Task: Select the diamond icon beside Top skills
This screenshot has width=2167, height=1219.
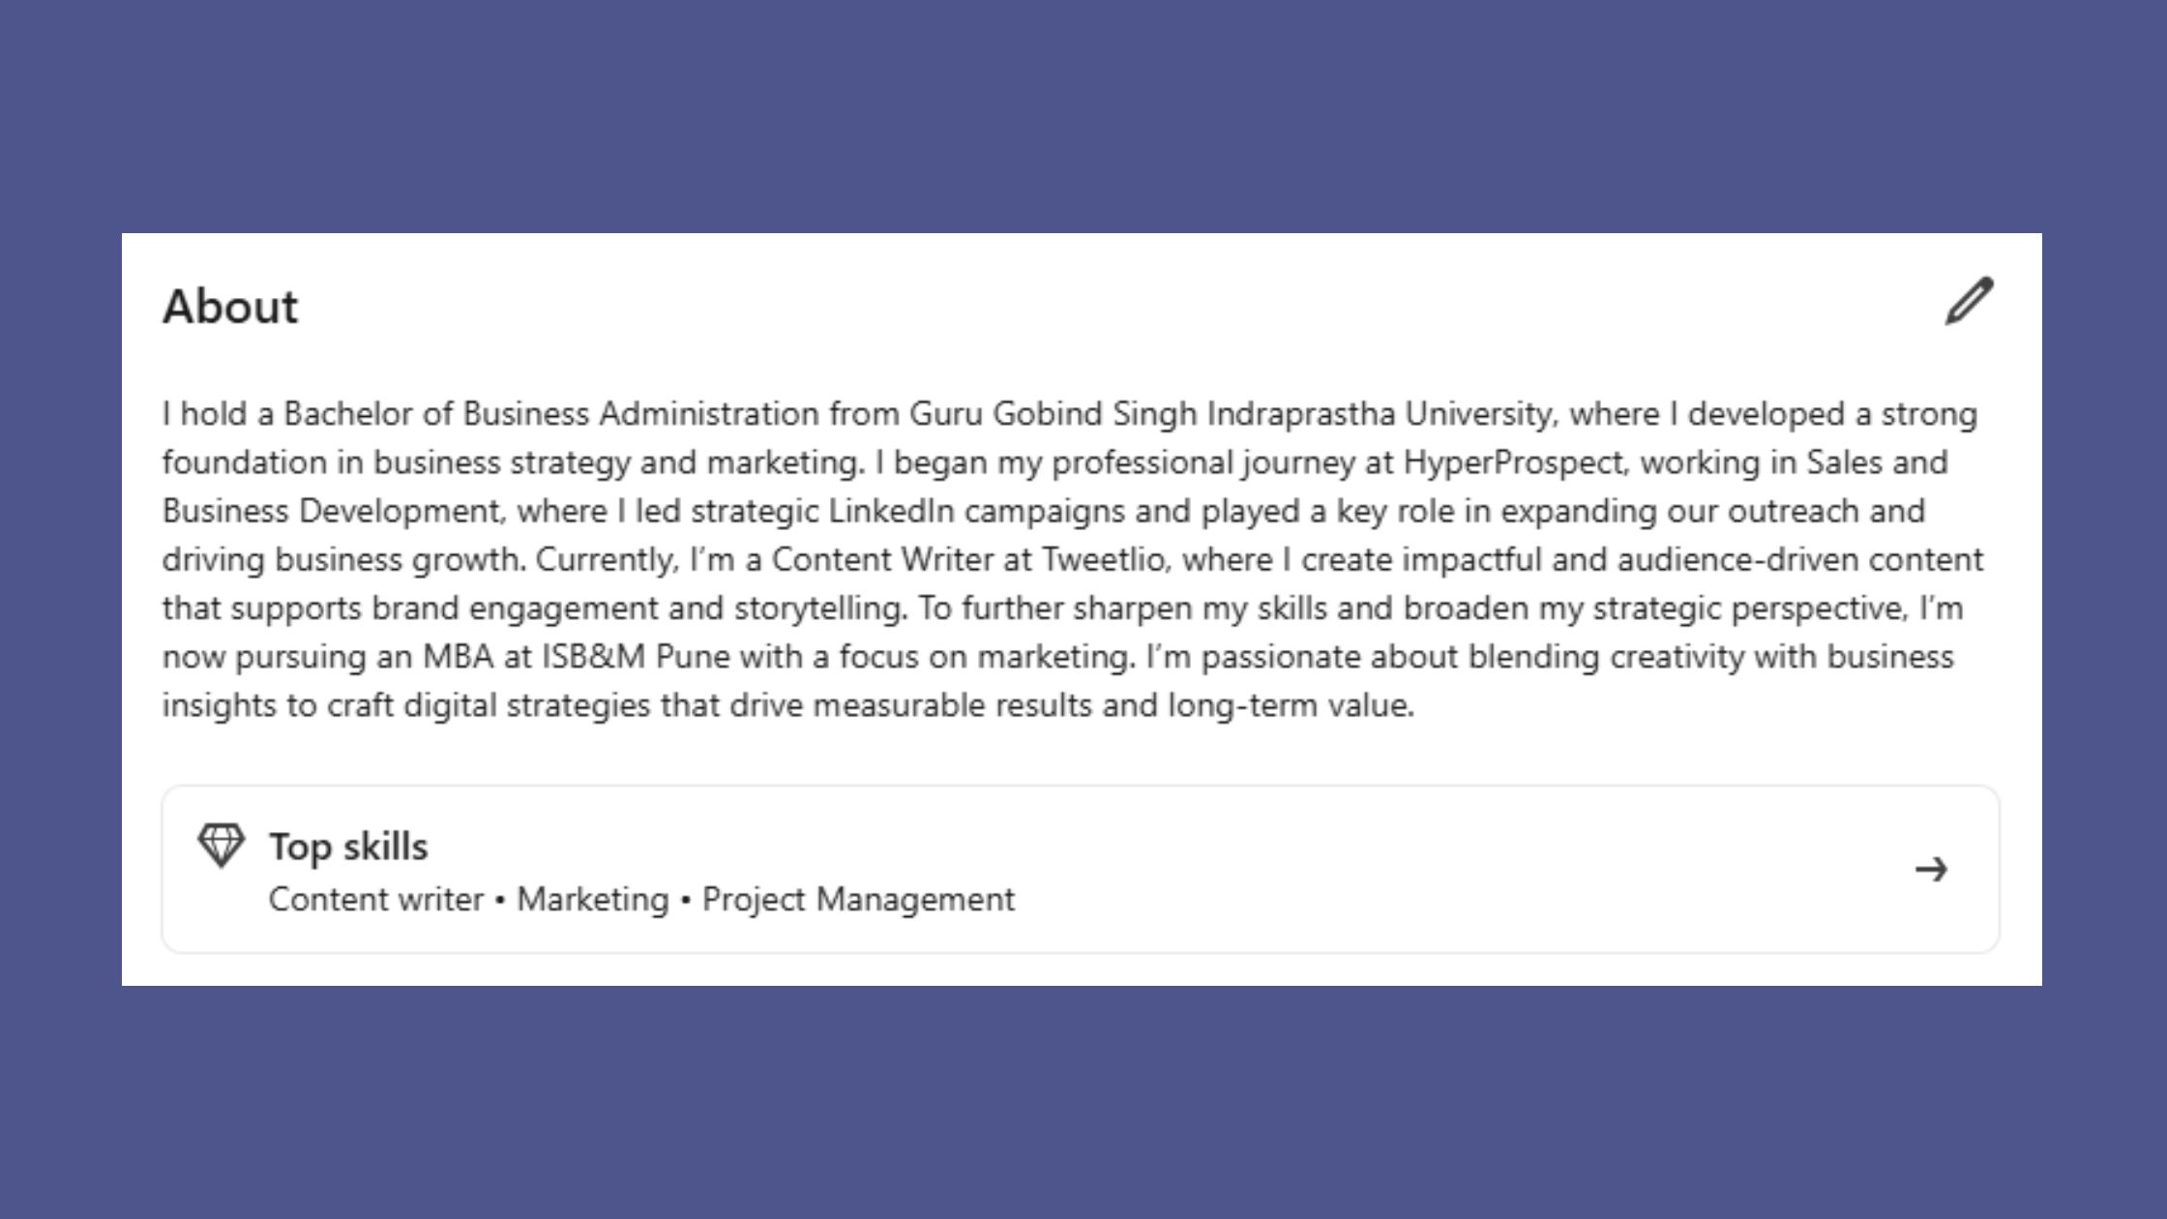Action: 222,846
